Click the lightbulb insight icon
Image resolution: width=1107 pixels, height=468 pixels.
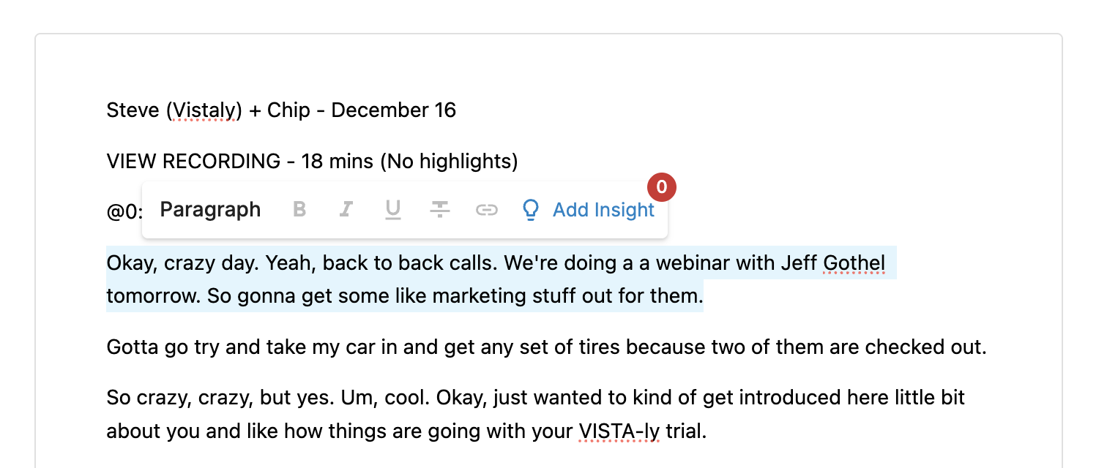tap(531, 210)
